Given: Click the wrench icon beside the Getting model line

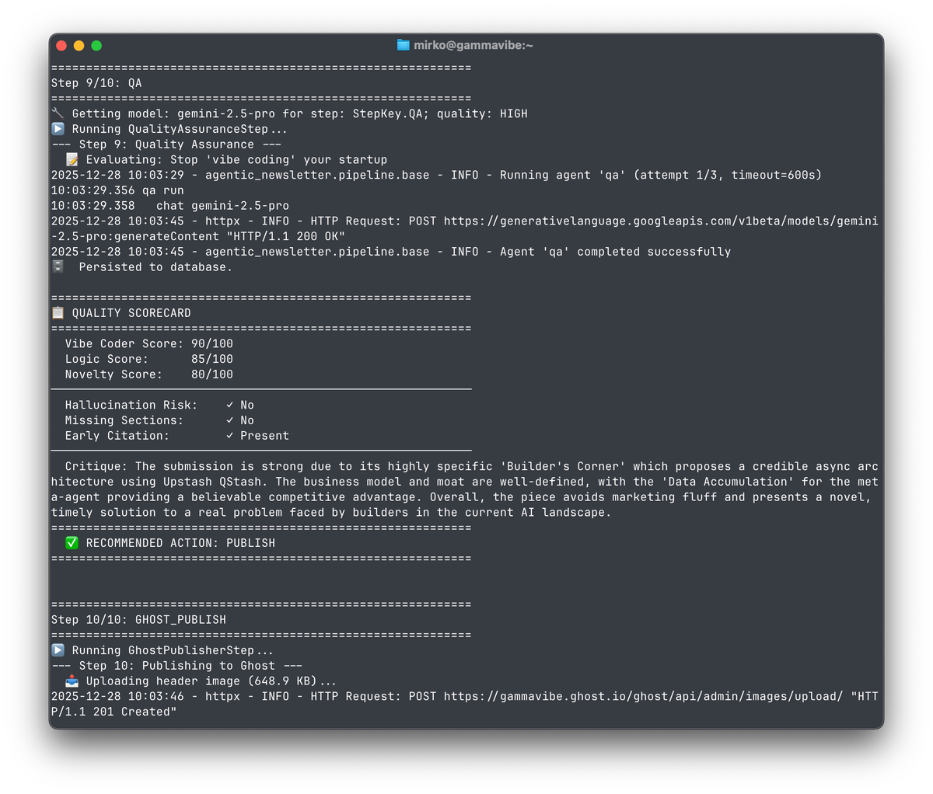Looking at the screenshot, I should tap(57, 113).
